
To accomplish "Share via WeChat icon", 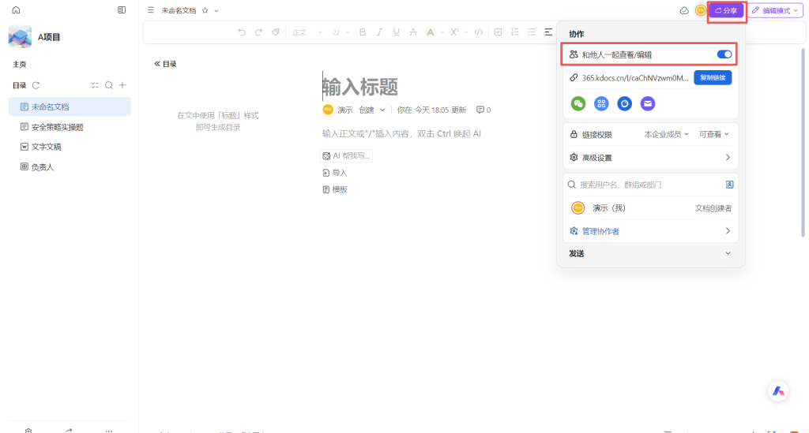I will click(578, 103).
